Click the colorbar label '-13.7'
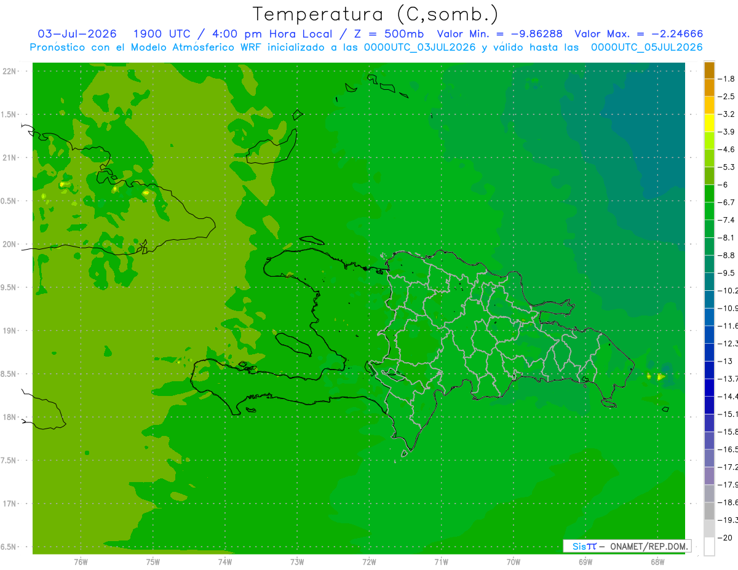This screenshot has width=738, height=570. coord(729,379)
